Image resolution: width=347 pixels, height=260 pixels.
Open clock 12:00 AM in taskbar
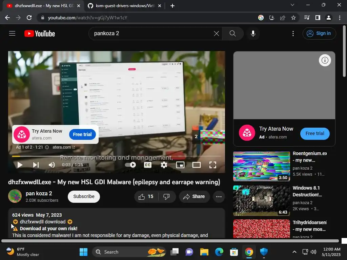pyautogui.click(x=331, y=252)
